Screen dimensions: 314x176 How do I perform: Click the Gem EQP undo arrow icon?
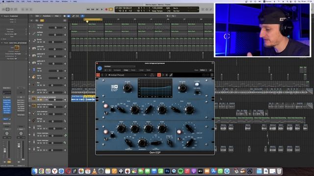204,75
